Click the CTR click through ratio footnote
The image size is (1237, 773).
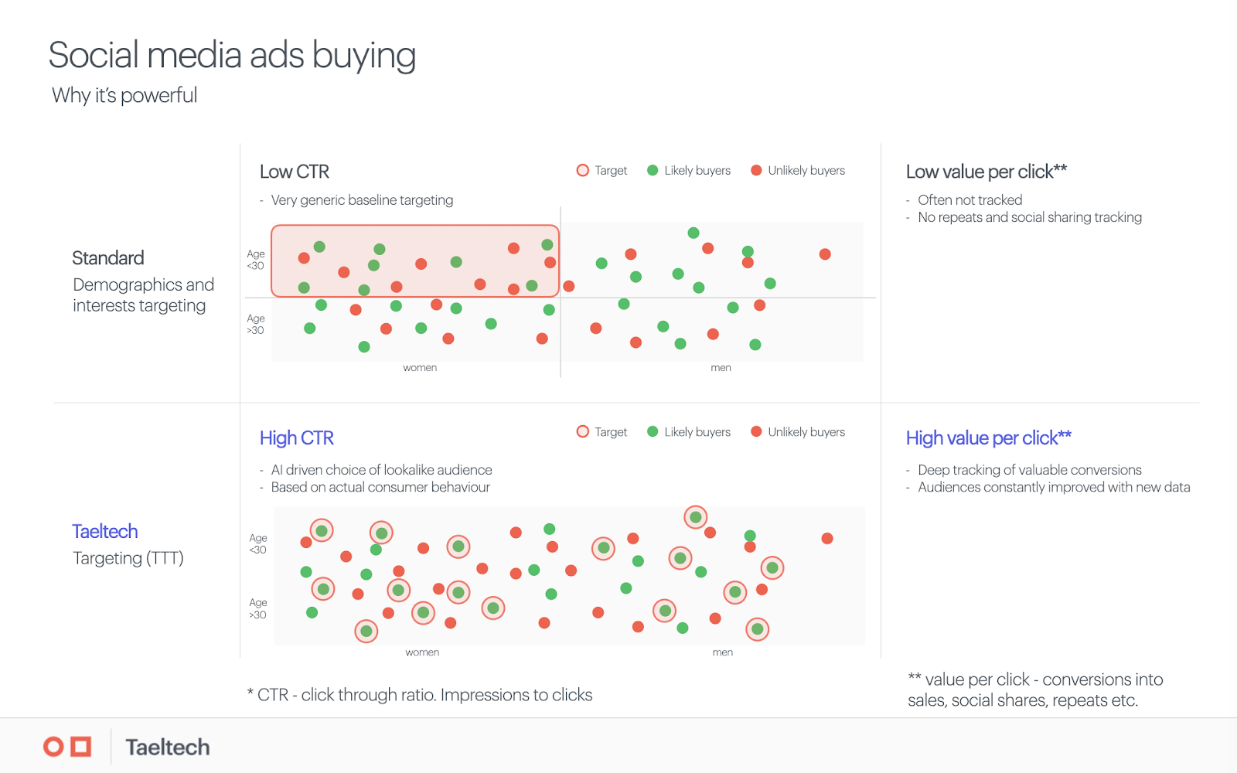point(420,695)
